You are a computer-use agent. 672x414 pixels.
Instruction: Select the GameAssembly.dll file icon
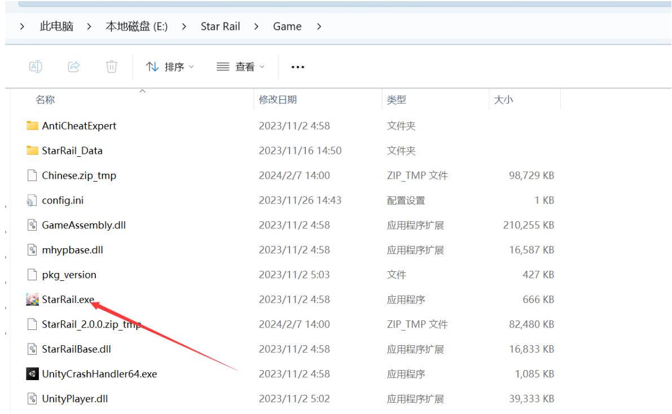tap(32, 225)
